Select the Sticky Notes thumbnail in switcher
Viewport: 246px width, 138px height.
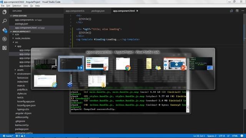pyautogui.click(x=153, y=64)
